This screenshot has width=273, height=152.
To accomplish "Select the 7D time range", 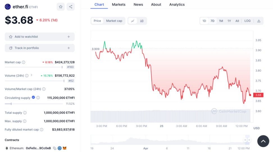I will coord(212,21).
